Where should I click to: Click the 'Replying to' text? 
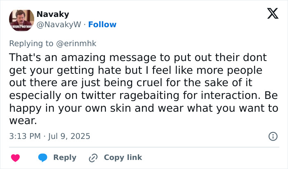point(33,42)
